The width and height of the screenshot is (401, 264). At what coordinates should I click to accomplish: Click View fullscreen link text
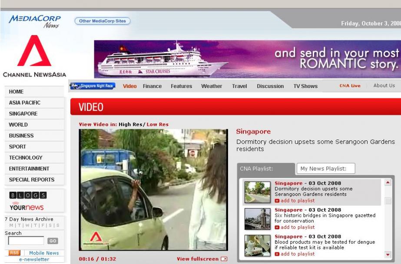click(x=198, y=259)
